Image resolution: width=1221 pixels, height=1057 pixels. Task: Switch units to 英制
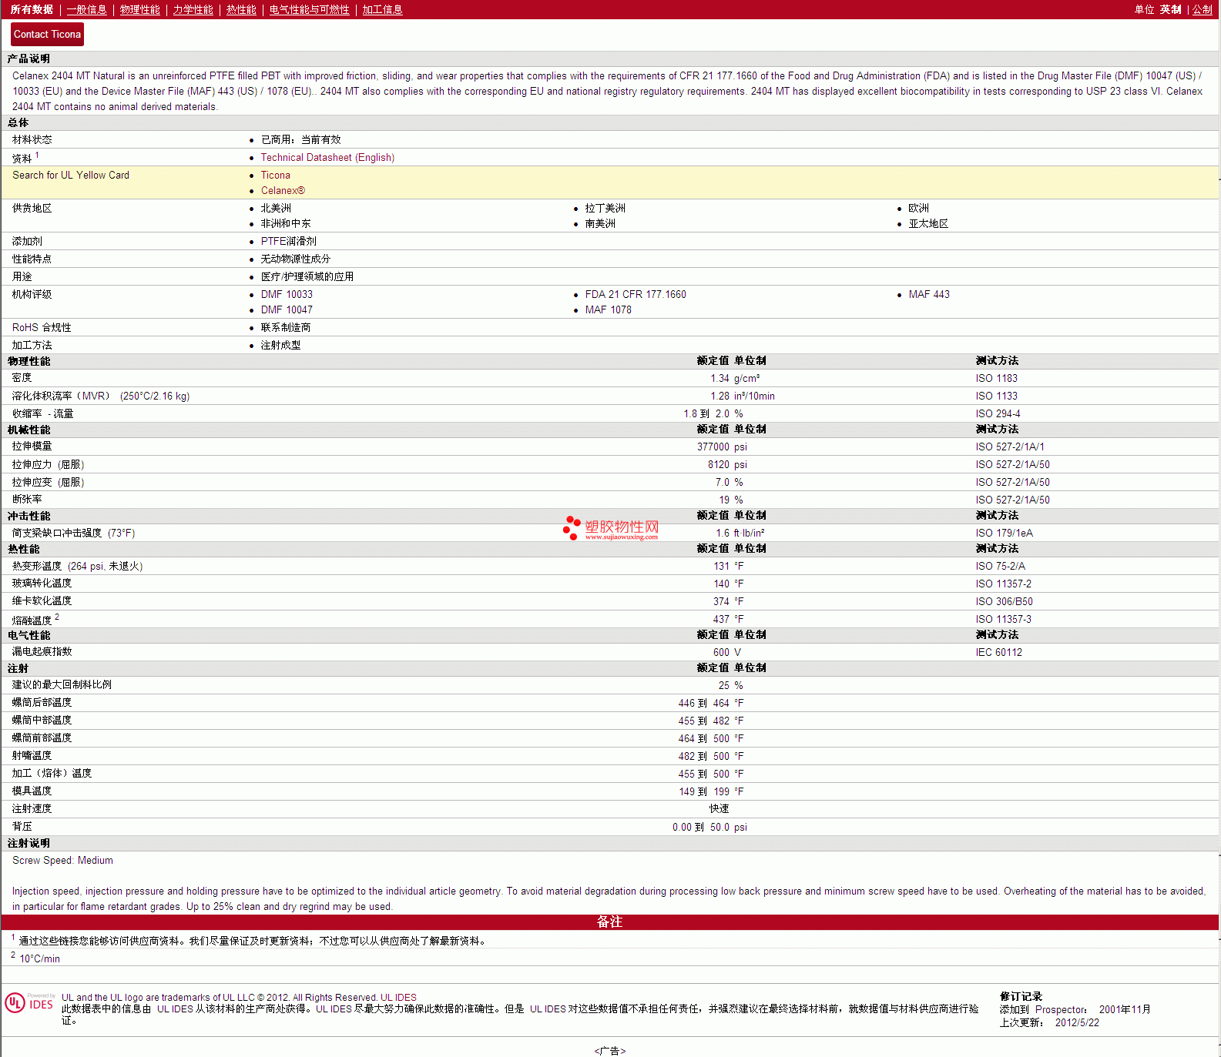[1171, 9]
